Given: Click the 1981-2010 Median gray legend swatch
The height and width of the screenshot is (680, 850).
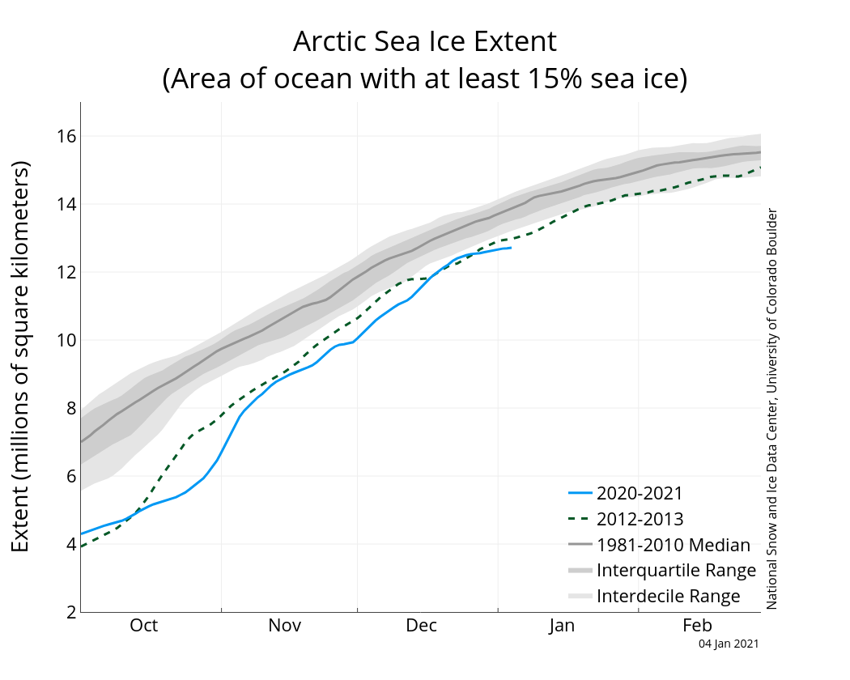Looking at the screenshot, I should coord(580,545).
